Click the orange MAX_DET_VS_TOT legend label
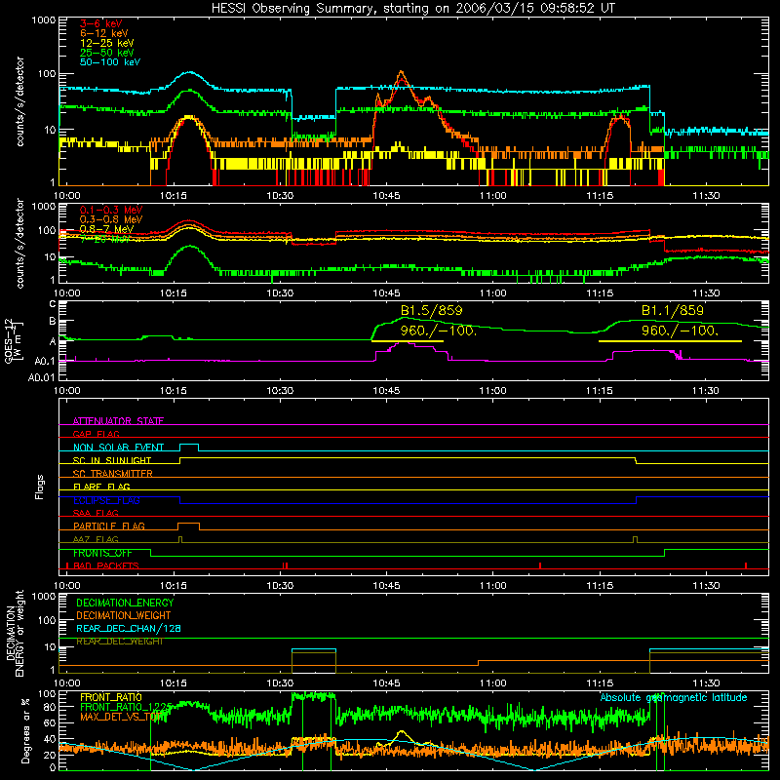The height and width of the screenshot is (780, 780). coord(123,717)
